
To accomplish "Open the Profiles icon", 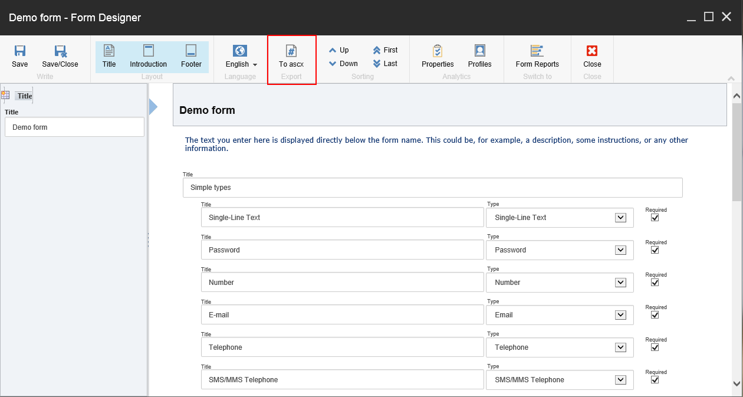I will [480, 51].
